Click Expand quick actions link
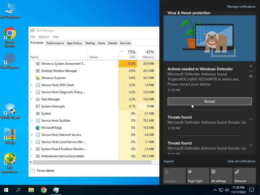The image size is (260, 195). tap(169, 161)
